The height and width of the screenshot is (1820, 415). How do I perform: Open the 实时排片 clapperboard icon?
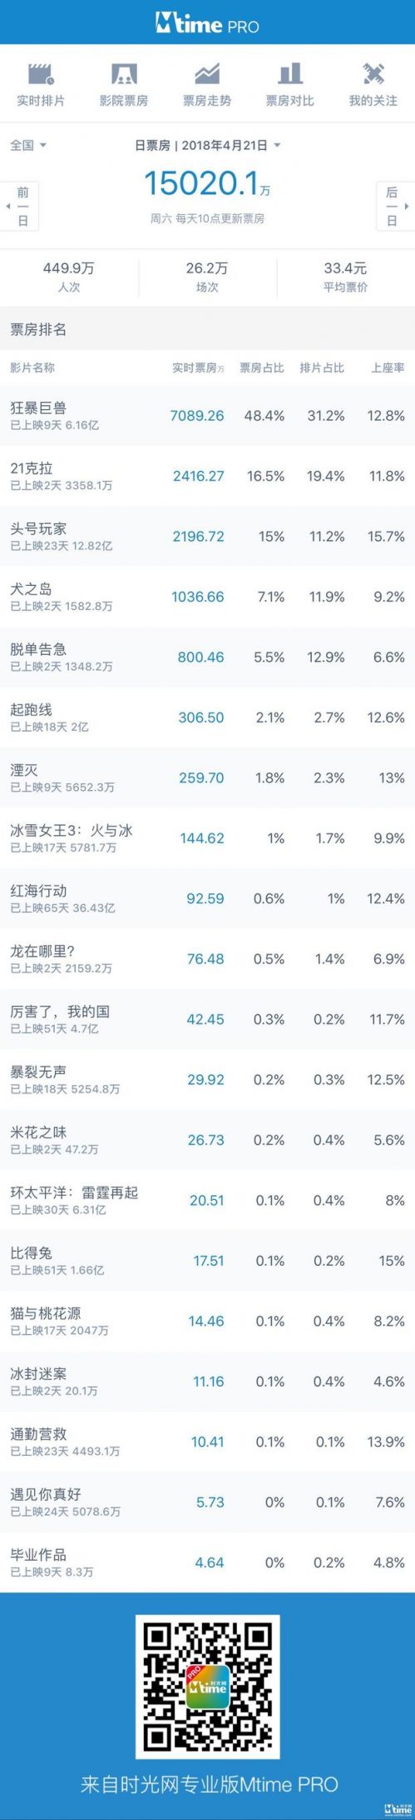(x=41, y=74)
